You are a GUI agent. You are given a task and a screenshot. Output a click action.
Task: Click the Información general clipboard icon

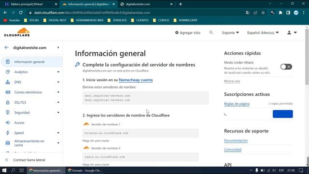(8, 62)
